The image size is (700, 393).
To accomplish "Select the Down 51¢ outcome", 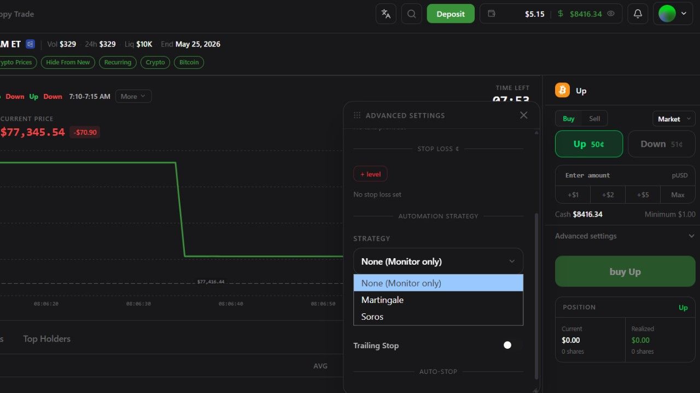I will (x=662, y=144).
